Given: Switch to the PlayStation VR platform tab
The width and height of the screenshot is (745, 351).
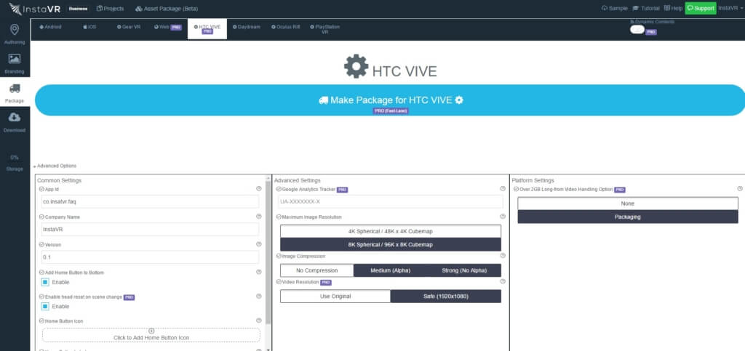Looking at the screenshot, I should tap(325, 29).
